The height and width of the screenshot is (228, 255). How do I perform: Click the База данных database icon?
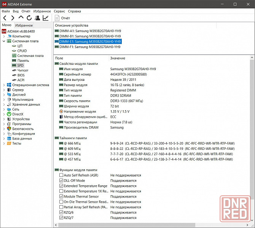[9, 138]
